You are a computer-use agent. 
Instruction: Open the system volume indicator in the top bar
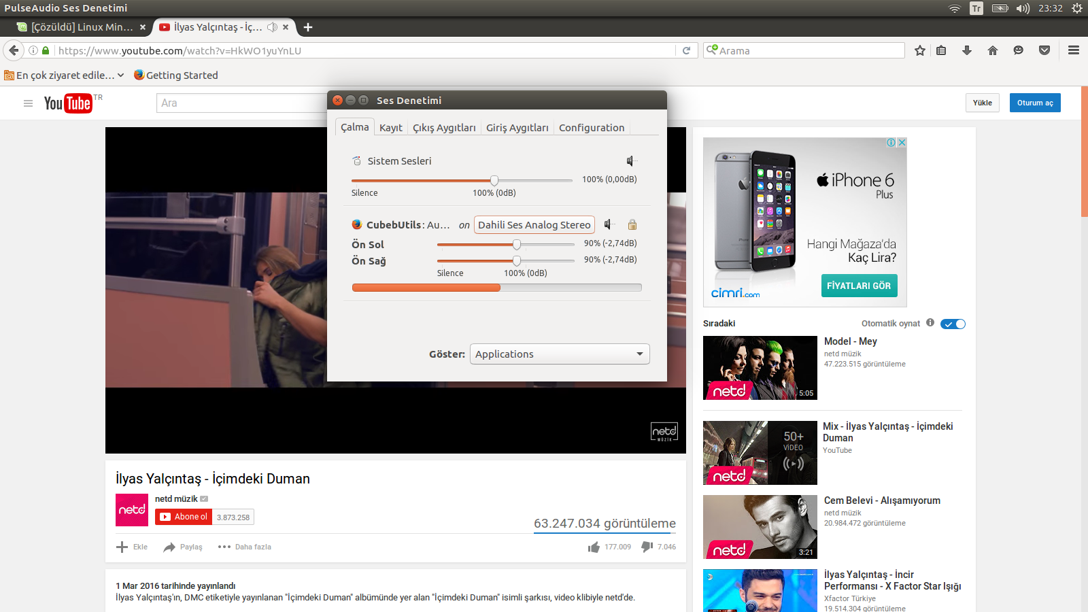click(1023, 8)
